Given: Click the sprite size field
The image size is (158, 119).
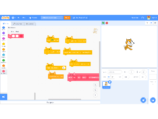Looking at the screenshot, I should [126, 77].
